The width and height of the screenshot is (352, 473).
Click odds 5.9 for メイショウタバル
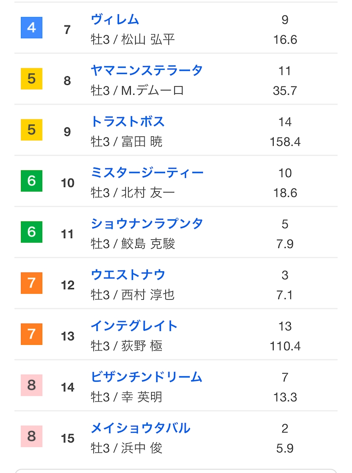pos(285,448)
